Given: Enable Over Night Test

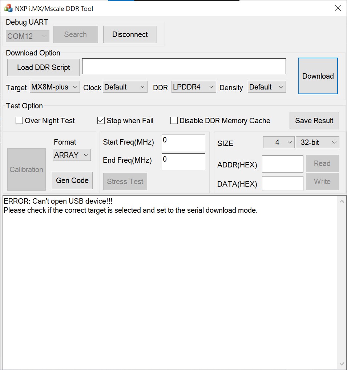Looking at the screenshot, I should click(19, 120).
